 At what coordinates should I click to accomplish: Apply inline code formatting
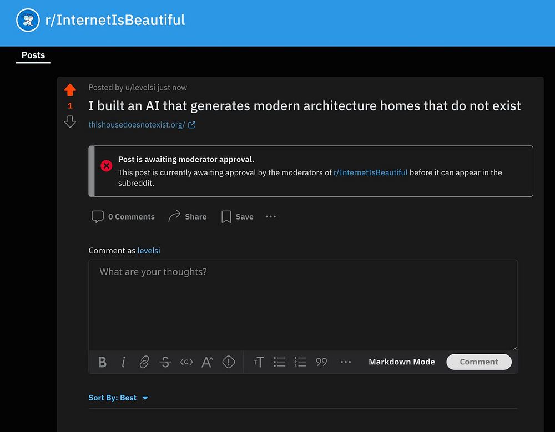pyautogui.click(x=186, y=362)
